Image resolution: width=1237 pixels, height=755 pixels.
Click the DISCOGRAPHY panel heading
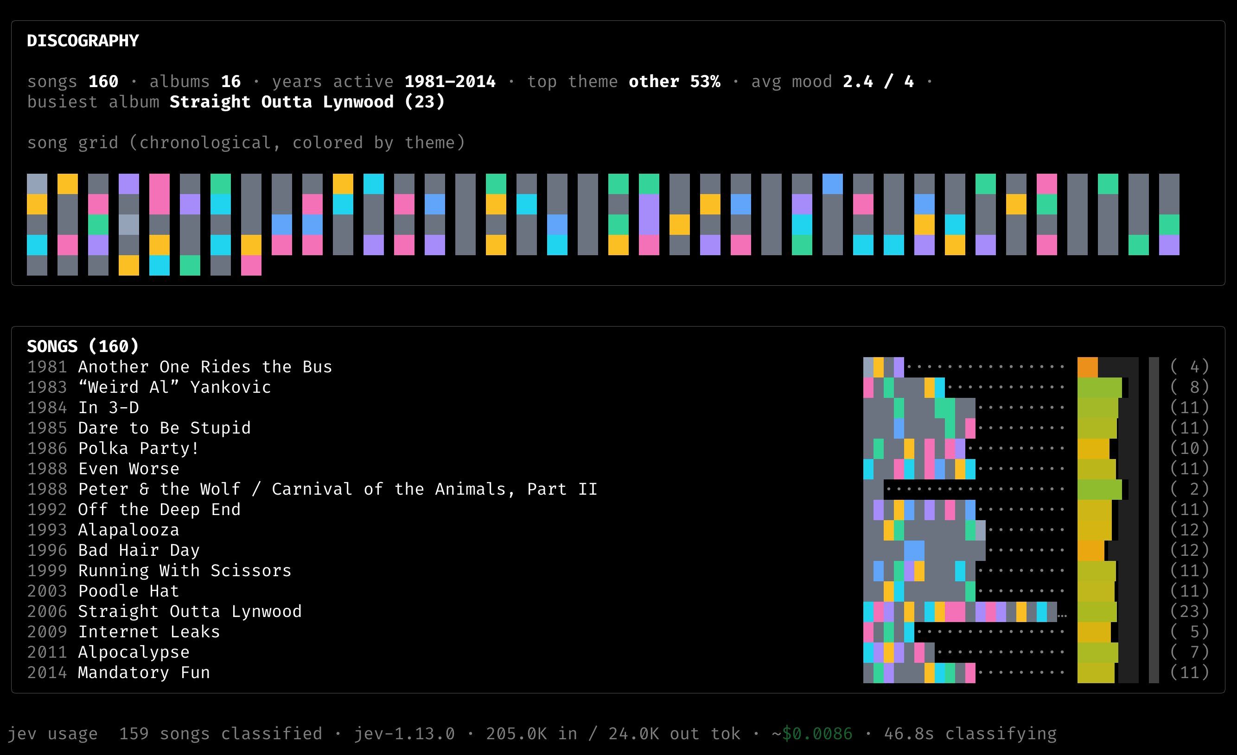coord(83,41)
